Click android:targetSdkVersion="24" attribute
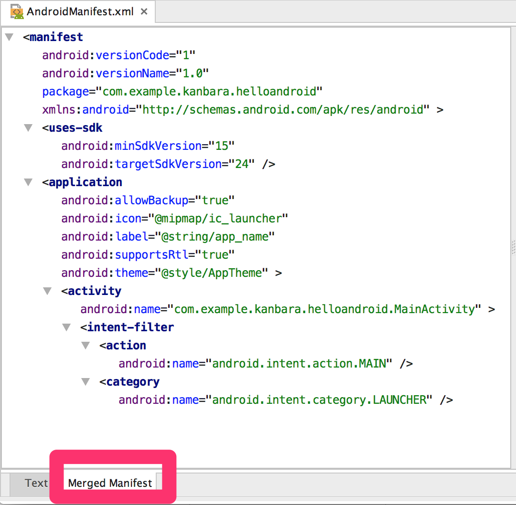The height and width of the screenshot is (505, 516). click(x=168, y=164)
